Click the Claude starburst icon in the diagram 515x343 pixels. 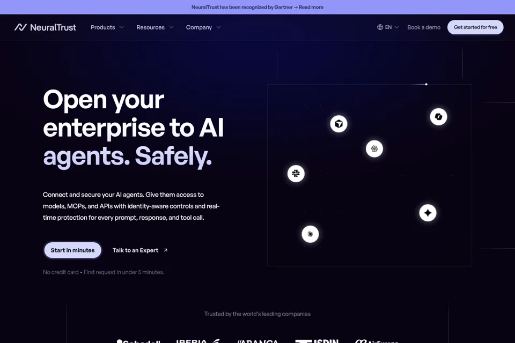click(310, 234)
